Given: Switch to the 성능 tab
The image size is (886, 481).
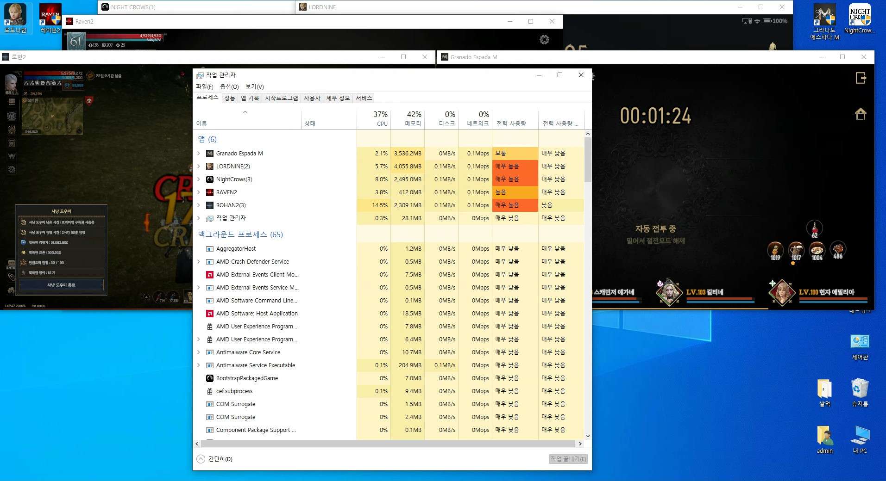Looking at the screenshot, I should coord(230,98).
